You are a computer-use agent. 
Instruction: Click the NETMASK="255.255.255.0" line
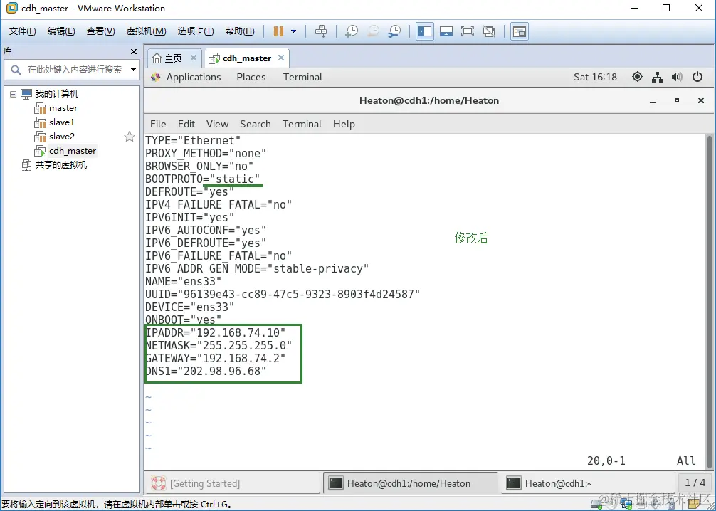(x=219, y=345)
